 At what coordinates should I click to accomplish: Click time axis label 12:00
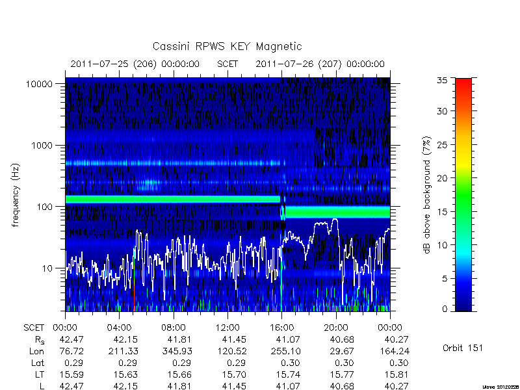click(x=227, y=328)
